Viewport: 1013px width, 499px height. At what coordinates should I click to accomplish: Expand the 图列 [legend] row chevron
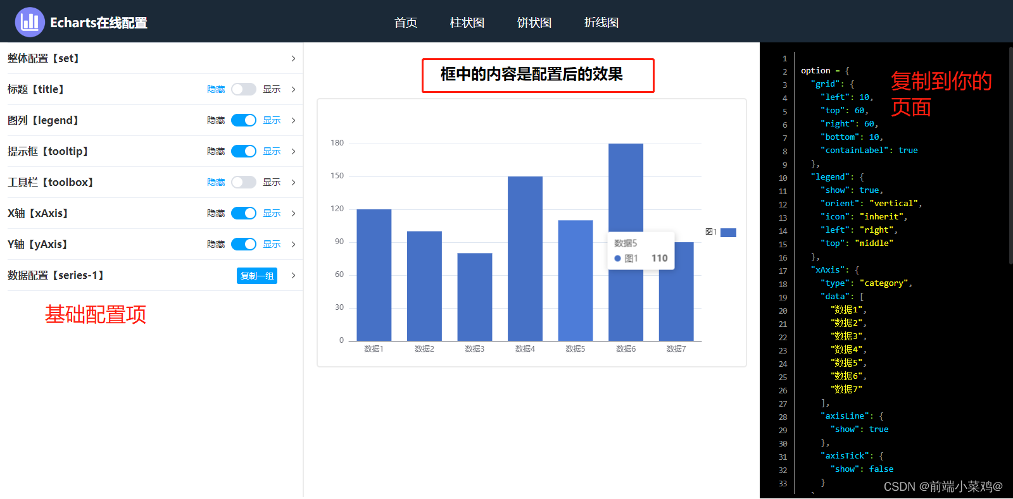(293, 120)
